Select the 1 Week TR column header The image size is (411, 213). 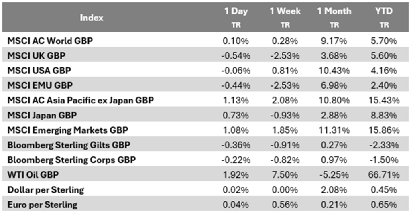pos(285,17)
